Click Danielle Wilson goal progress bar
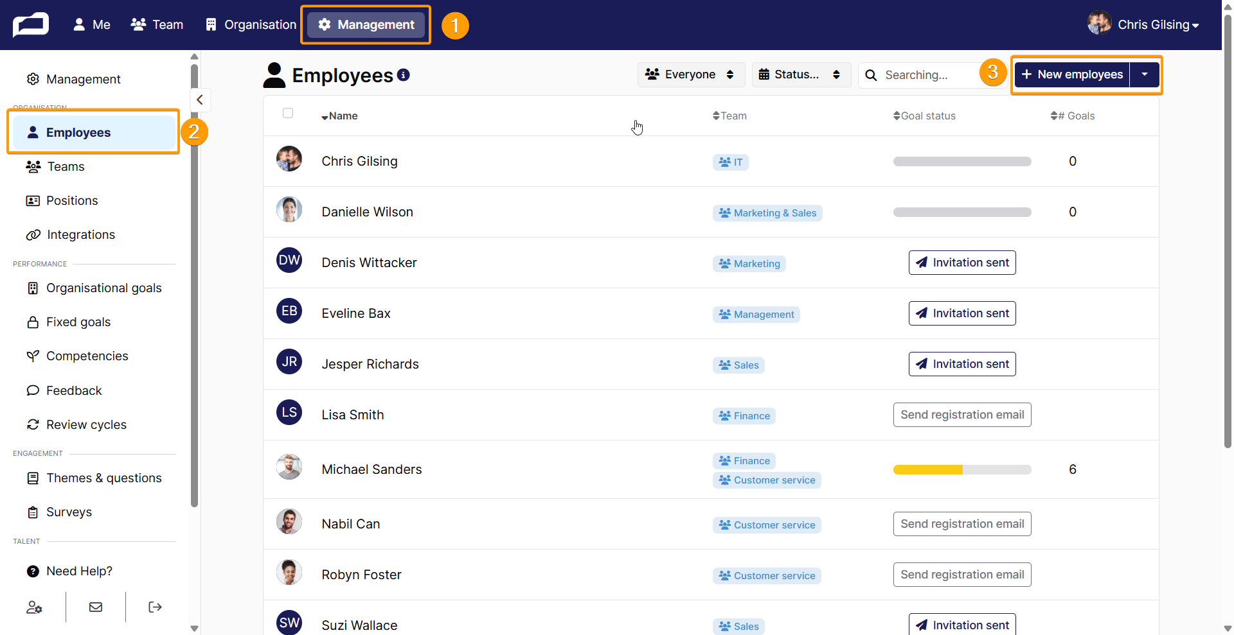Image resolution: width=1234 pixels, height=635 pixels. [962, 213]
